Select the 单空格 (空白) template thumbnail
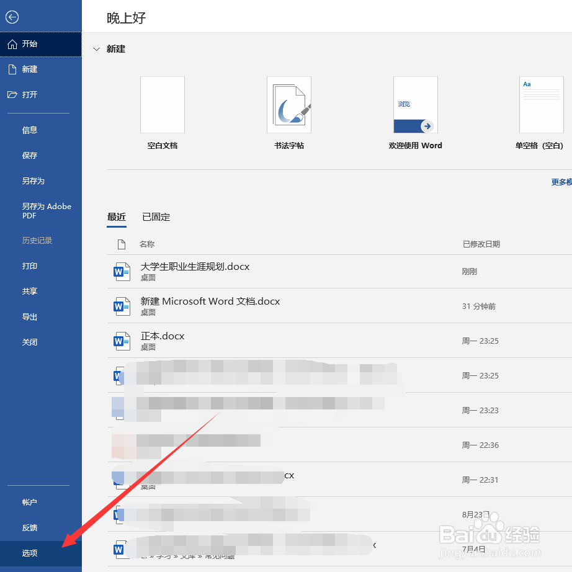The height and width of the screenshot is (572, 572). tap(542, 105)
